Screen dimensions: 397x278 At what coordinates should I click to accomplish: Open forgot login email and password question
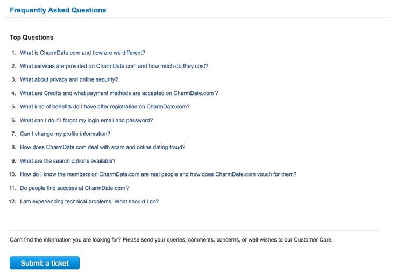pos(86,120)
